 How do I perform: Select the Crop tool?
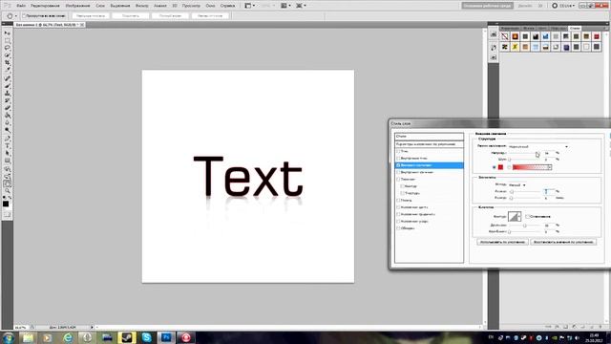(7, 63)
